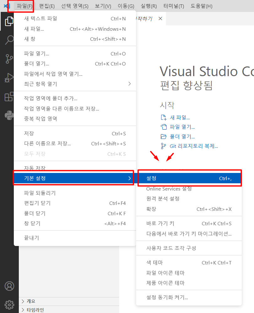The image size is (254, 313).
Task: Select 설정 동기화 켜기... entry
Action: (x=189, y=297)
